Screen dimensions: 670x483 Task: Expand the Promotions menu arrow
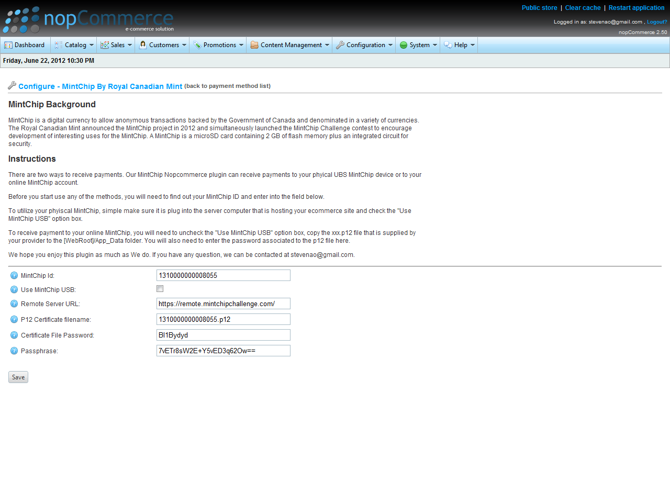(241, 45)
